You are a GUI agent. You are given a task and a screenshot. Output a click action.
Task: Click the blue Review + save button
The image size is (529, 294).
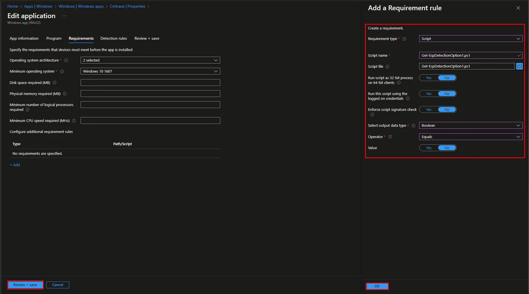(25, 285)
